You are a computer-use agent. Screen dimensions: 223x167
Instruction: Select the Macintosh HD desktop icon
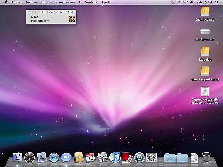click(x=205, y=31)
